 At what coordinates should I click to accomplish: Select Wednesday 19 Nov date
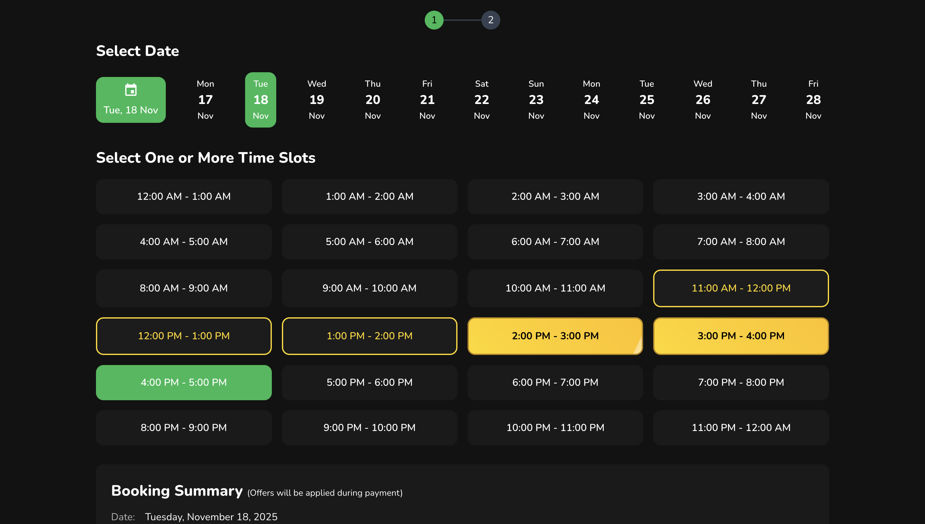point(317,100)
